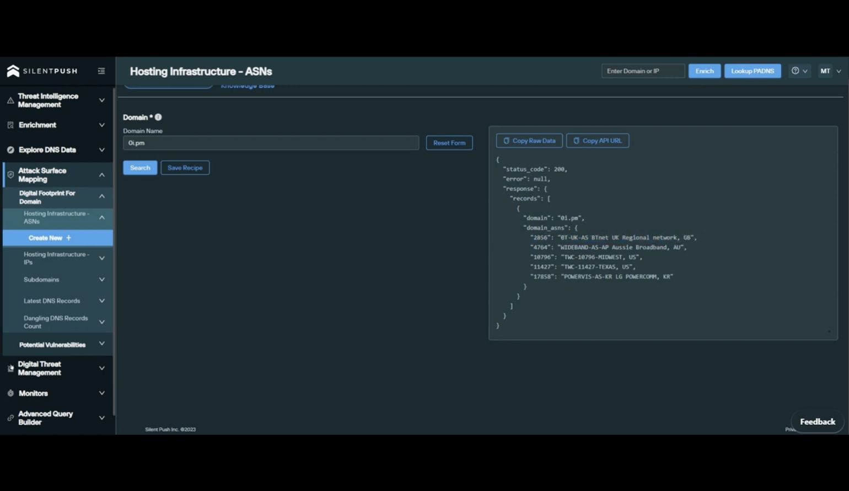This screenshot has height=491, width=849.
Task: Click the Enrich button
Action: point(705,71)
